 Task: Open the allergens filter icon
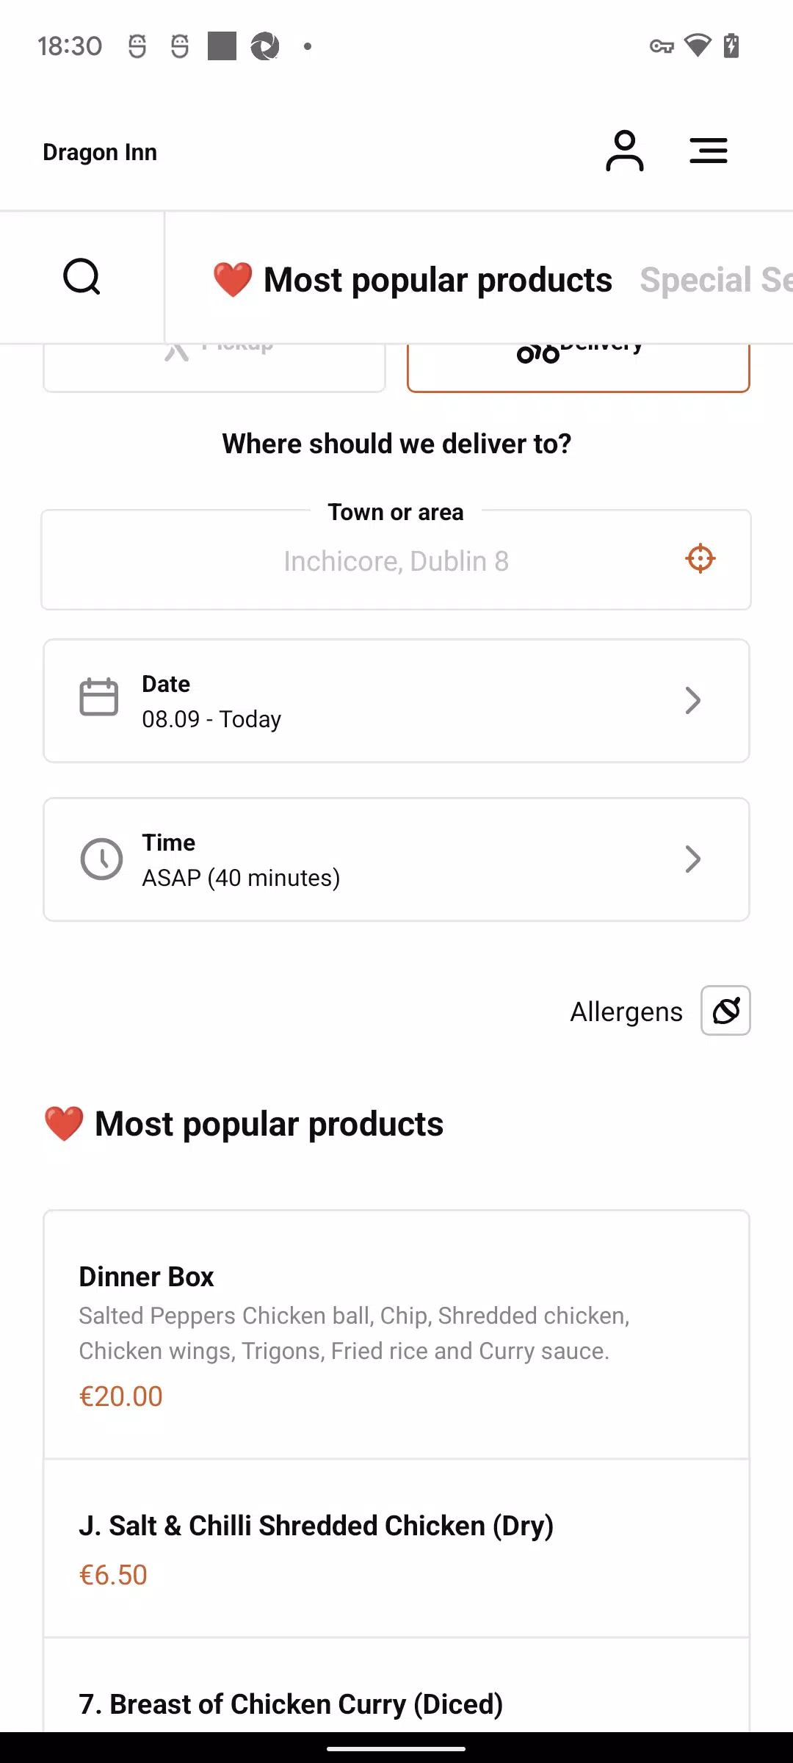[x=725, y=1011]
